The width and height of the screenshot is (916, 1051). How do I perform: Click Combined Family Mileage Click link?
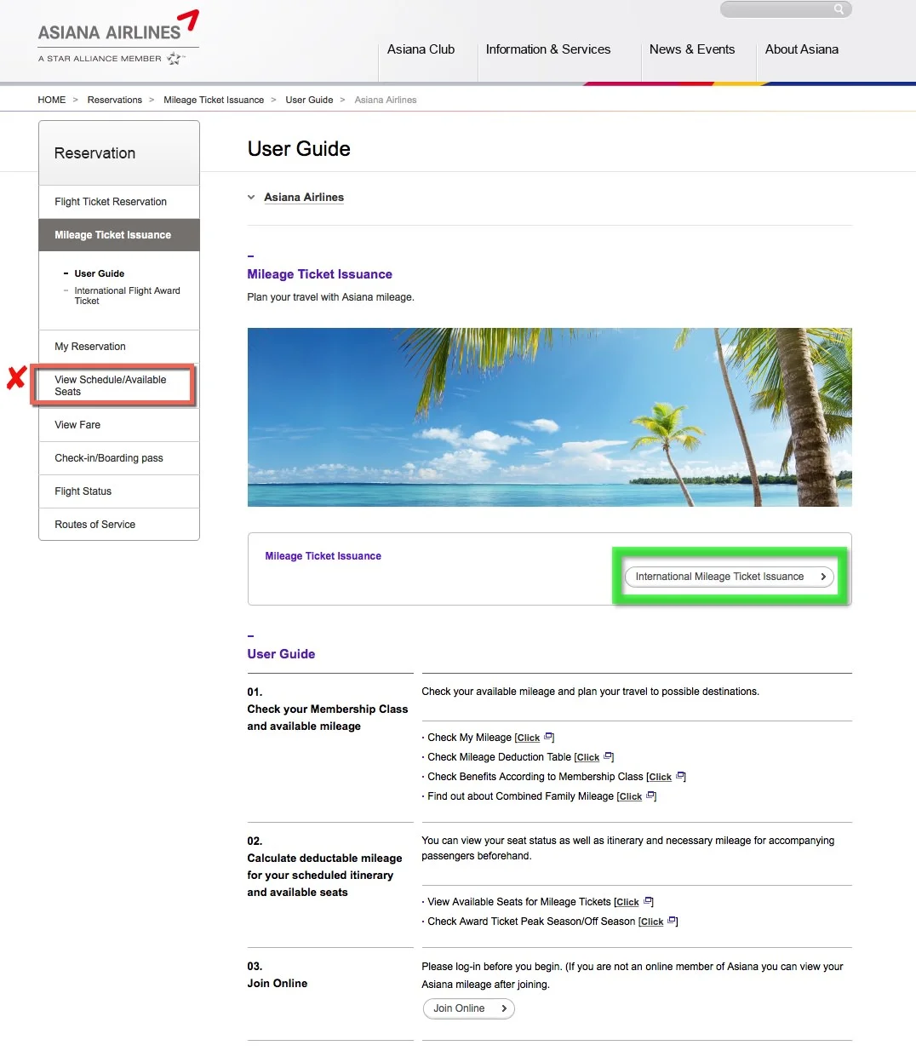(630, 796)
